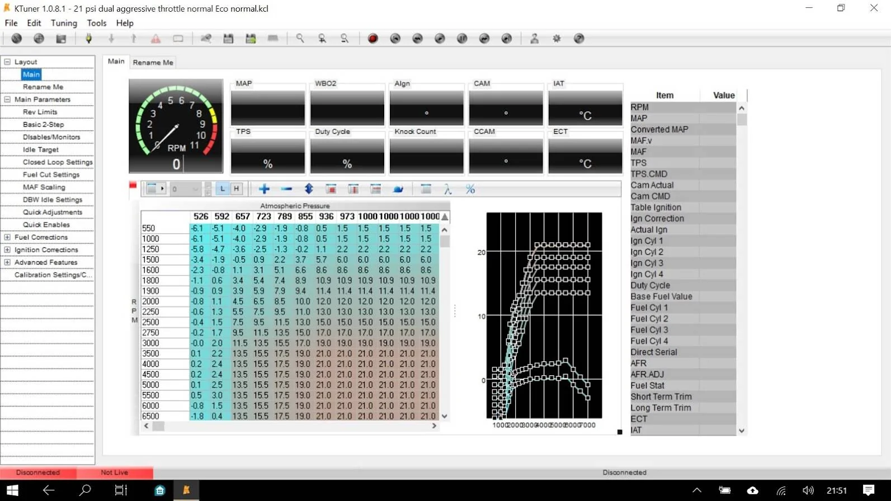Open settings via the gear icon
891x501 pixels.
[x=557, y=39]
